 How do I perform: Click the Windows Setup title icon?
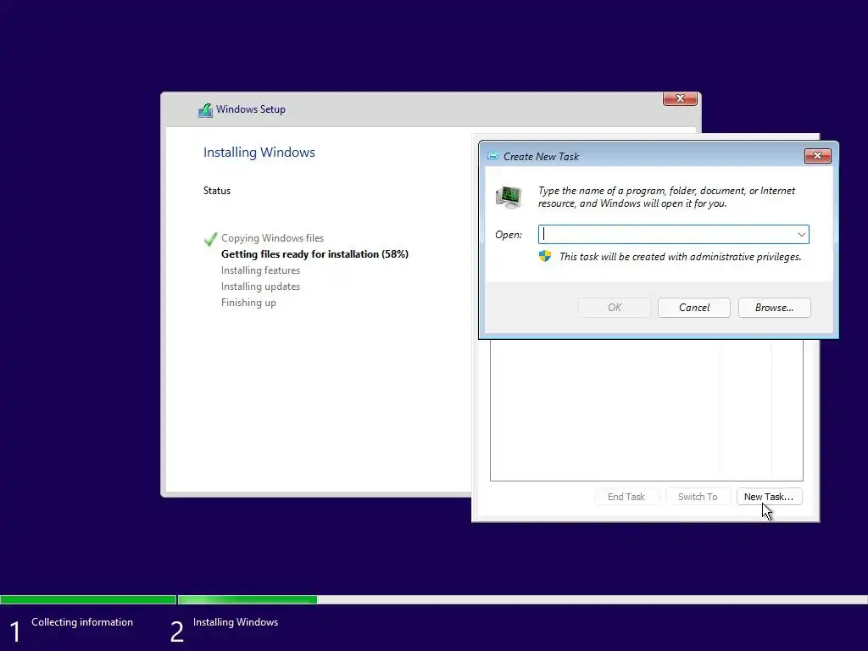[x=205, y=109]
